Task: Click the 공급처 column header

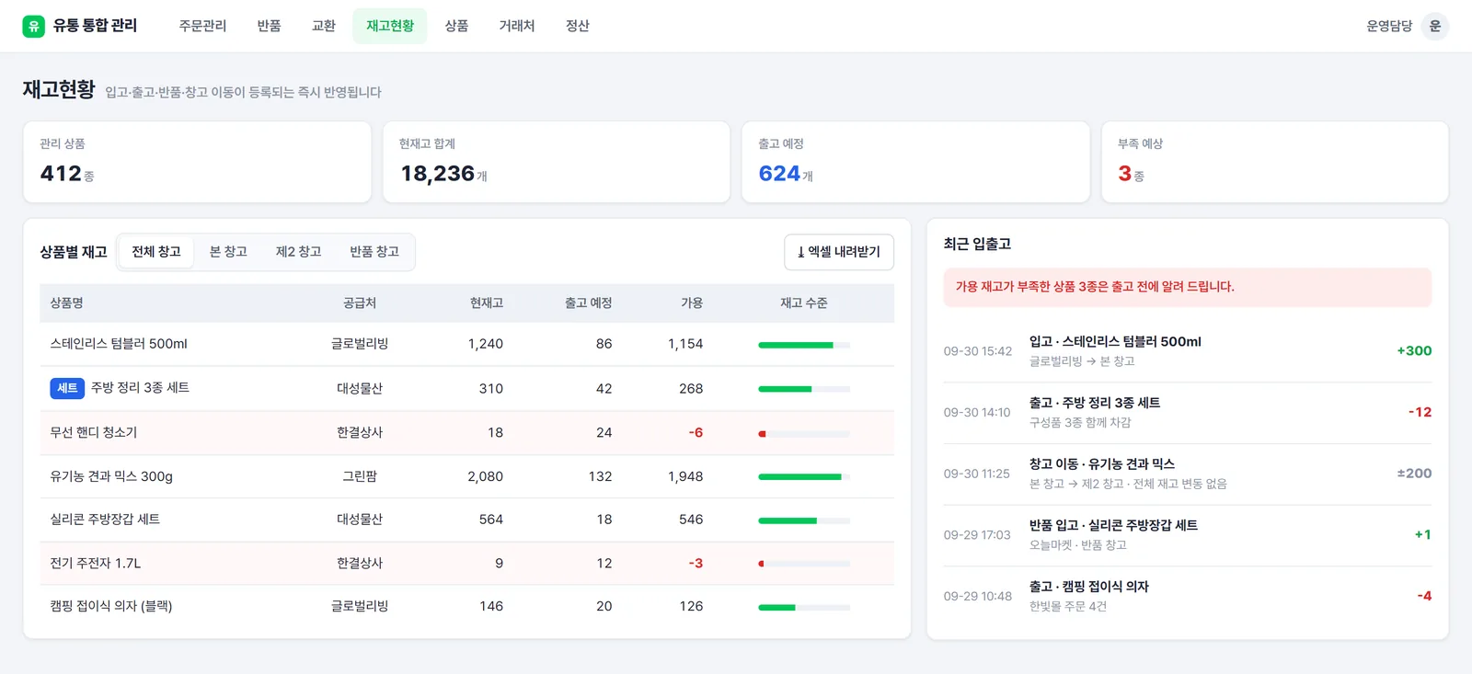Action: (360, 303)
